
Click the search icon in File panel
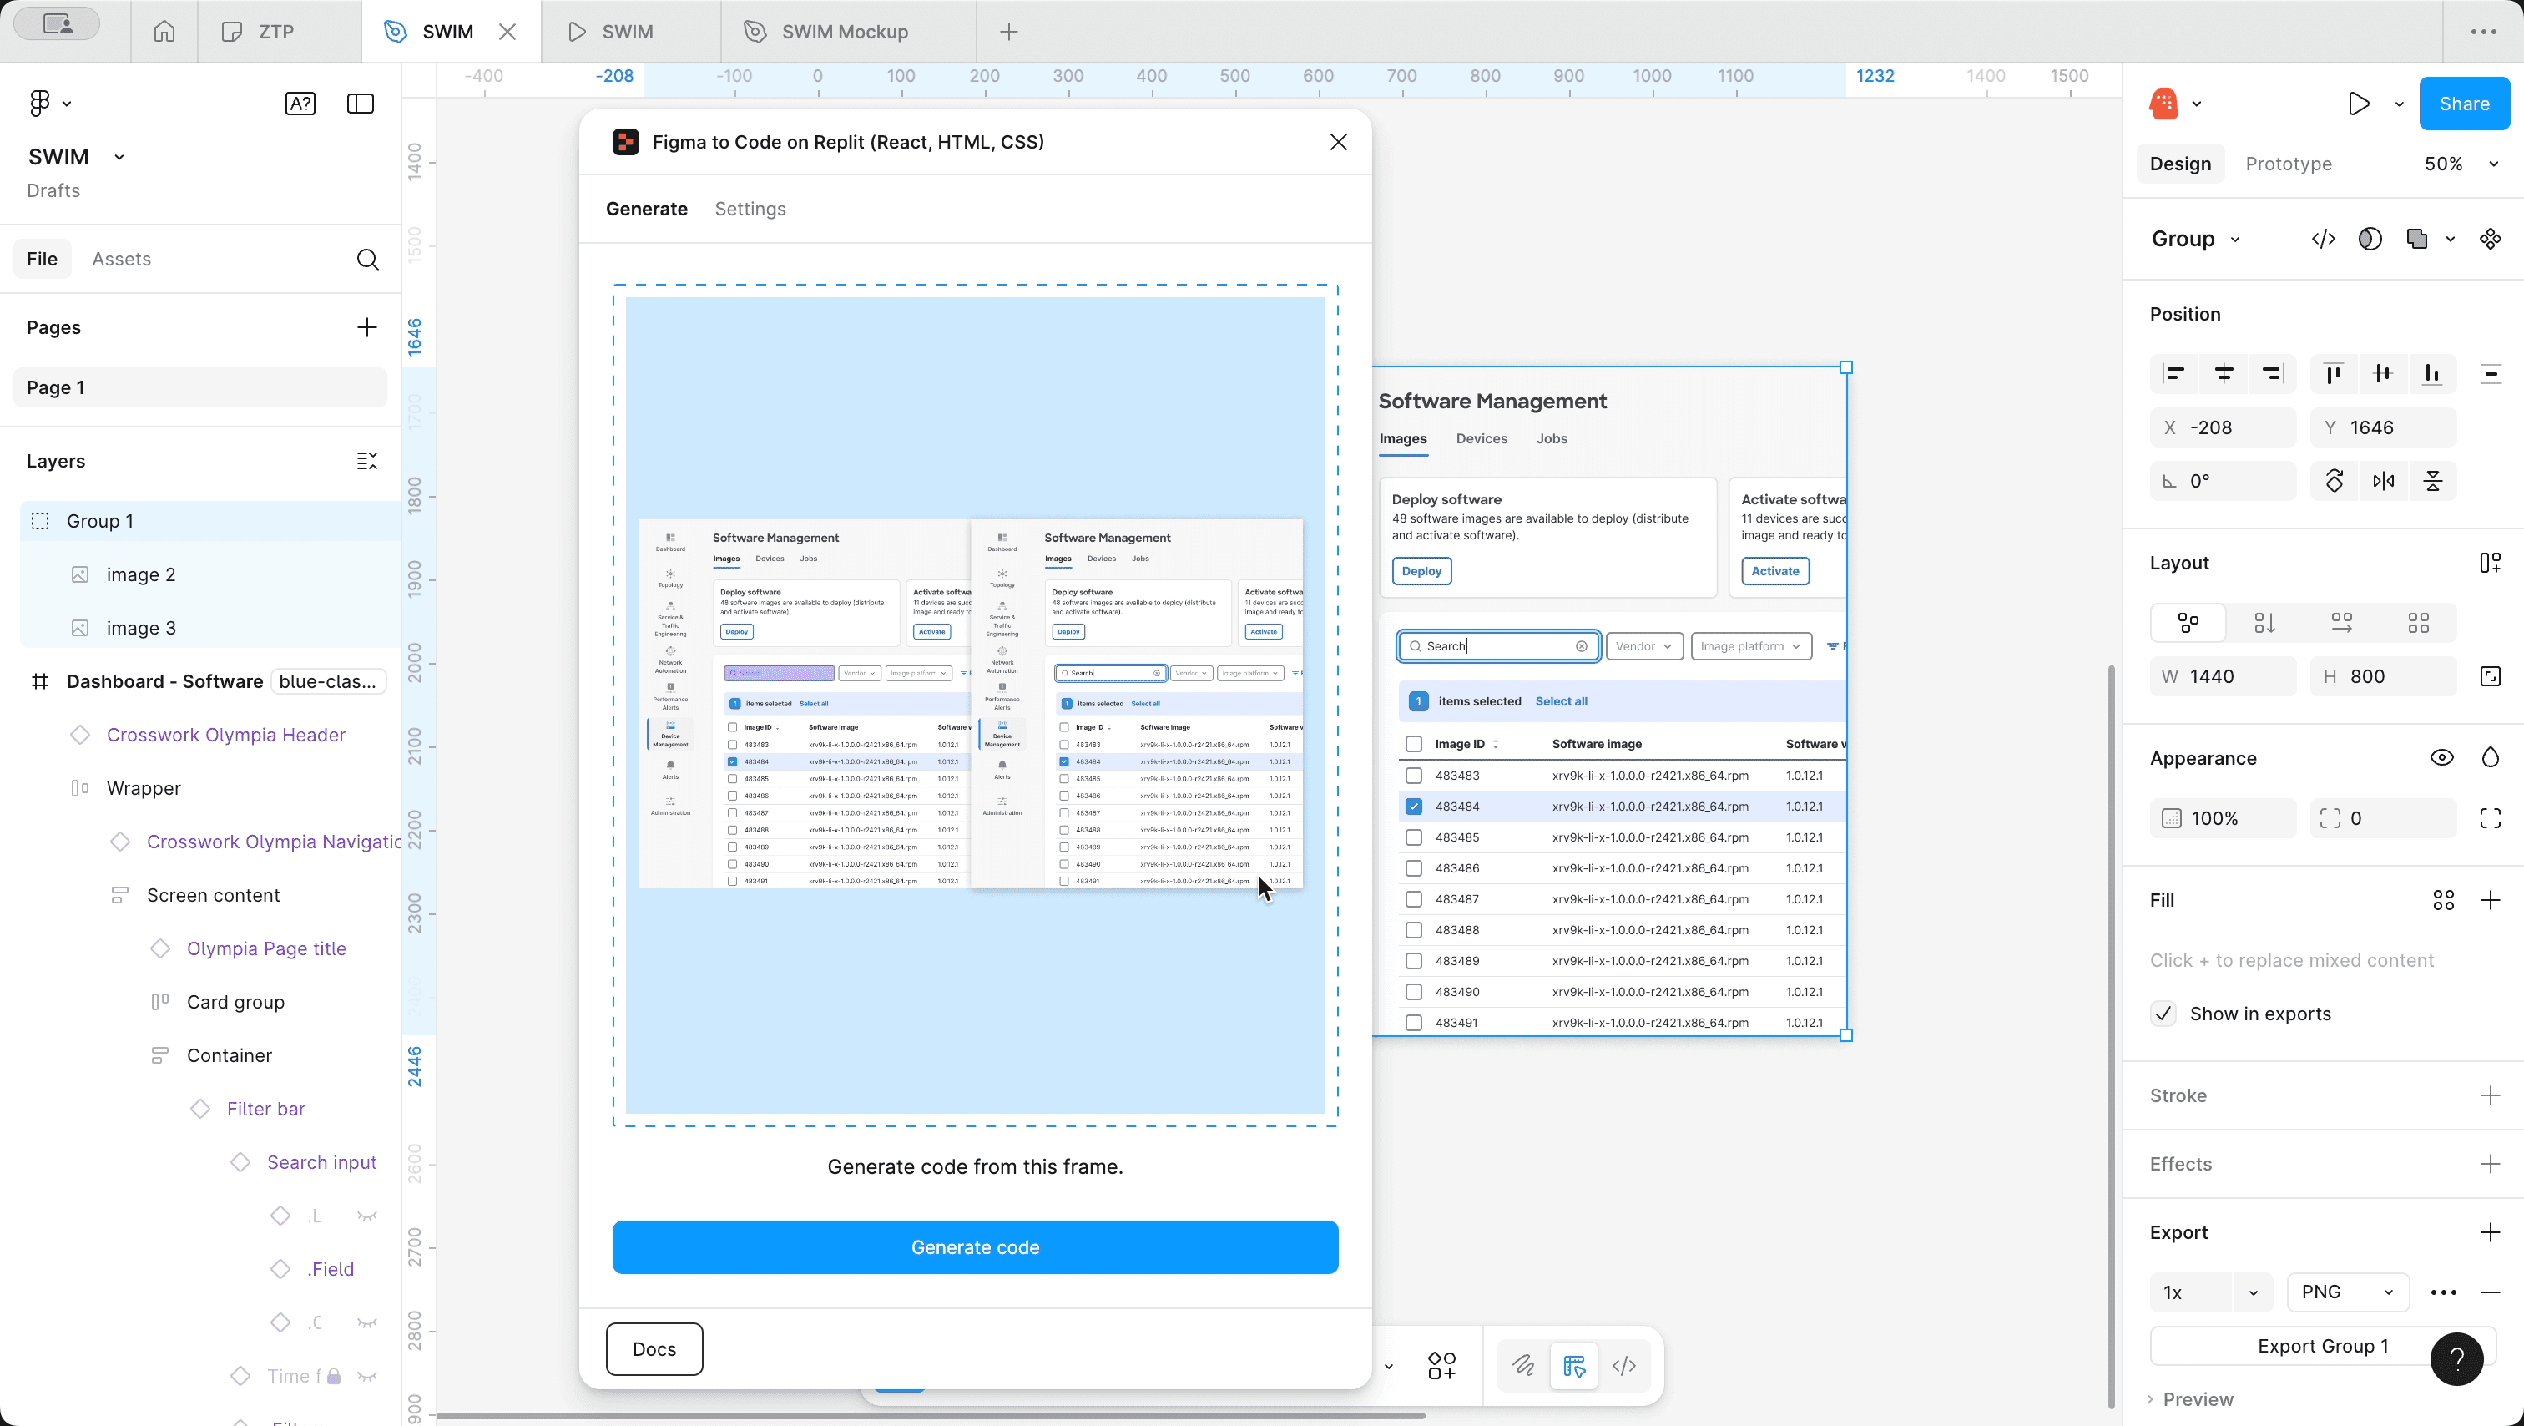click(x=366, y=260)
